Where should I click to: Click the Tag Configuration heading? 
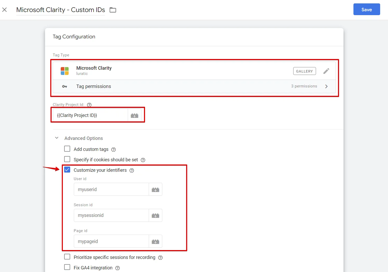(74, 37)
